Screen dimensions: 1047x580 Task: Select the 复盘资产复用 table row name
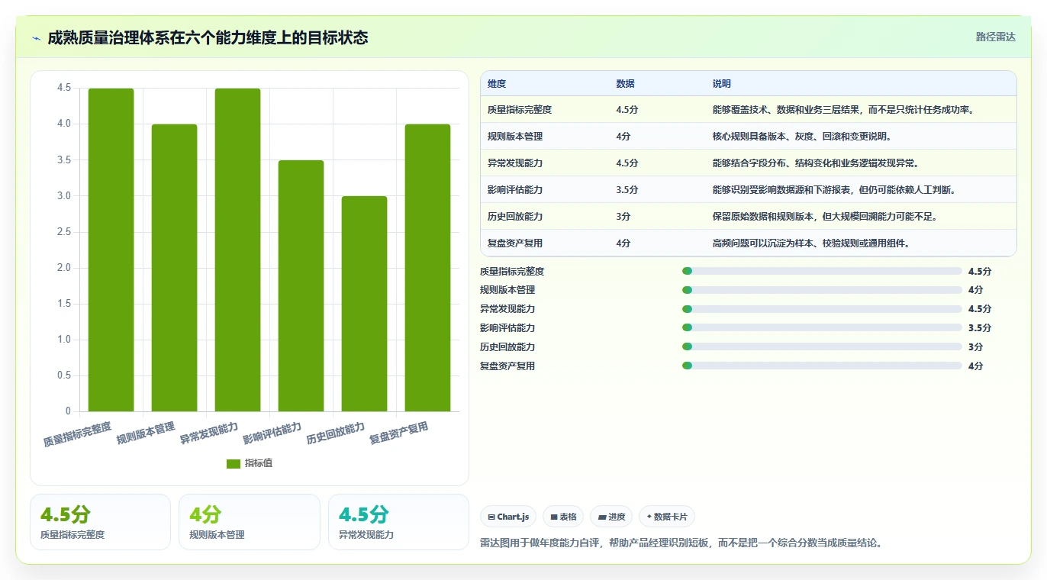[x=515, y=243]
